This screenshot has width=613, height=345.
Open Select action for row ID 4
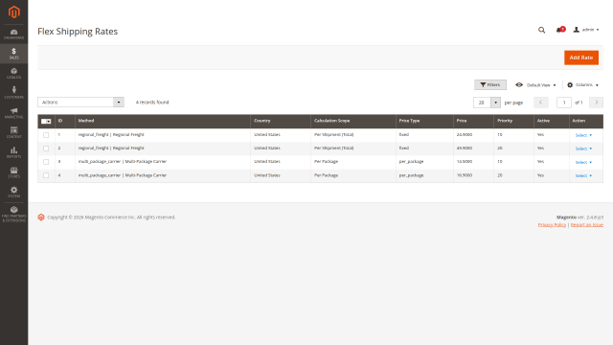click(583, 176)
